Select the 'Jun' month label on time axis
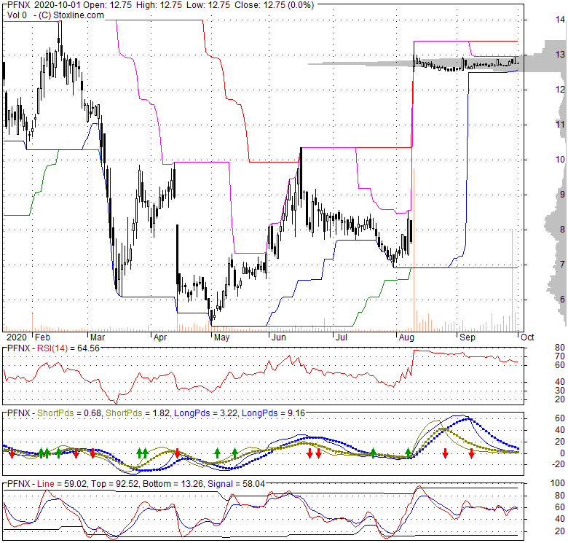 [279, 337]
